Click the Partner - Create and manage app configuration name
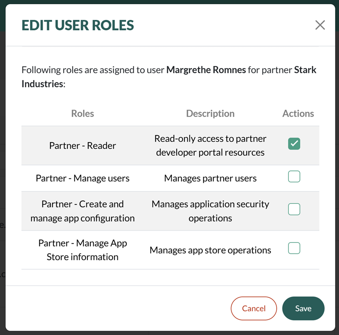339x335 pixels. 83,211
